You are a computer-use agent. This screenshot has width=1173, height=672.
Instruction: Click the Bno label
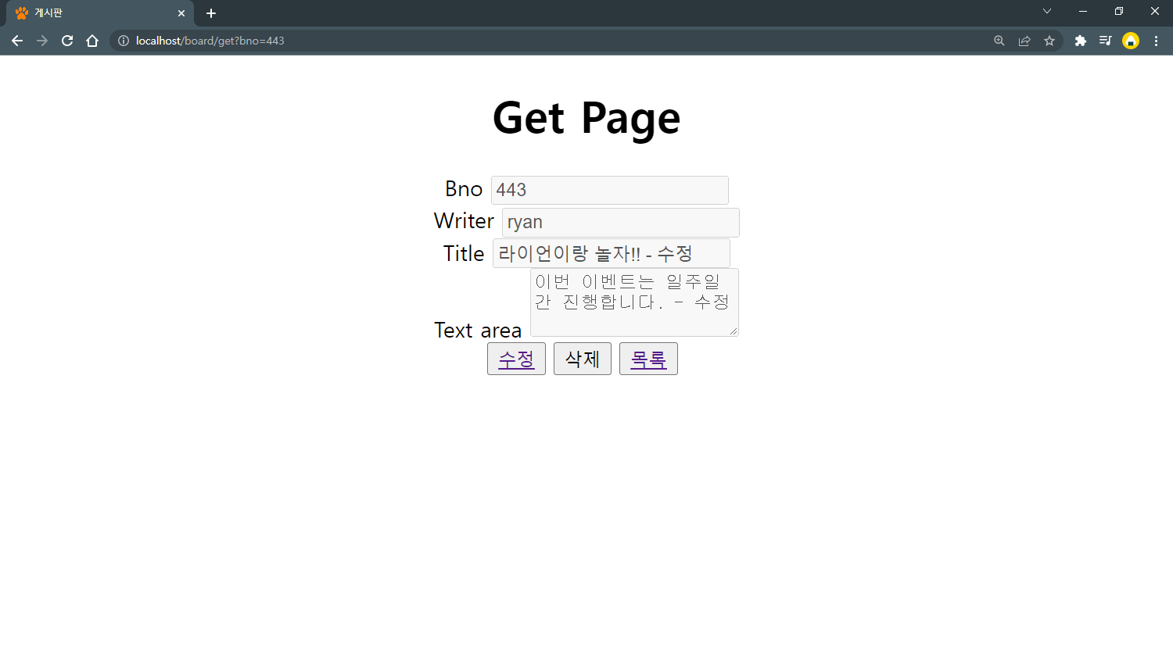(464, 189)
